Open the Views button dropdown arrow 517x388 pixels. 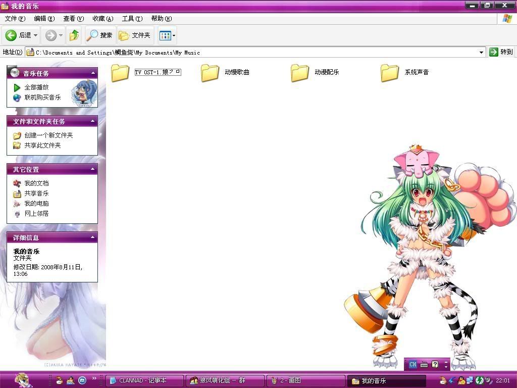(x=174, y=35)
